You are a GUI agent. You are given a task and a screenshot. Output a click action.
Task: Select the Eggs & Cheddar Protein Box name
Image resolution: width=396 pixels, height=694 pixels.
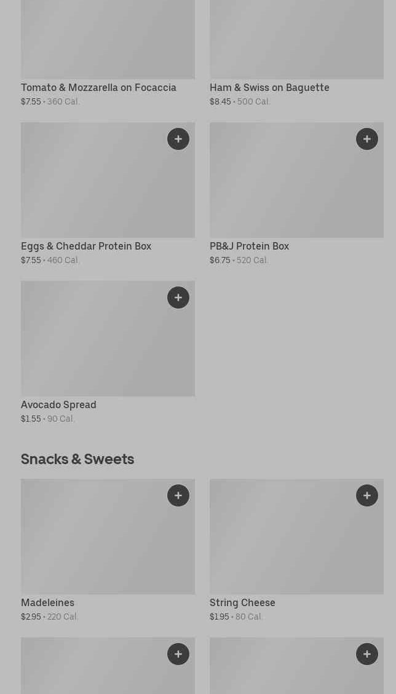point(86,246)
